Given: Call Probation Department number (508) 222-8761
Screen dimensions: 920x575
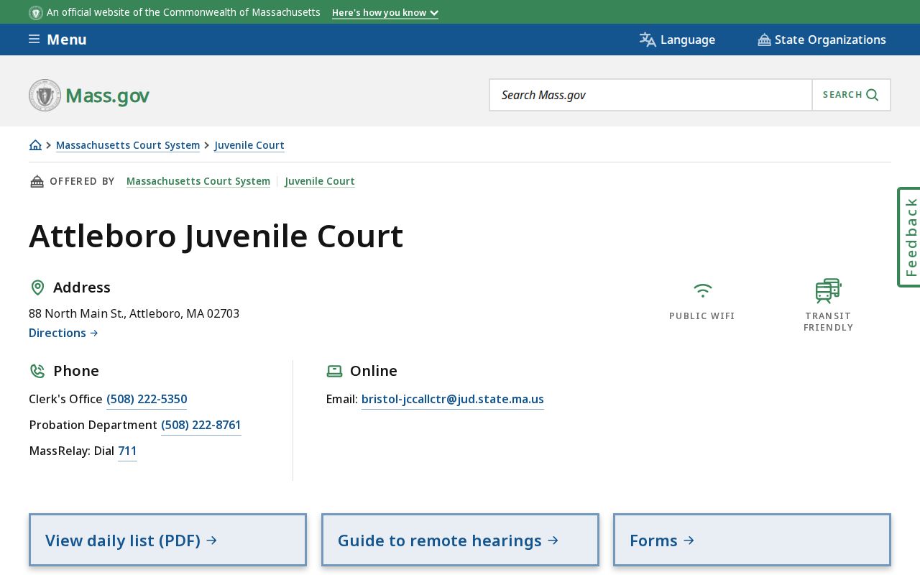Looking at the screenshot, I should click(x=201, y=425).
